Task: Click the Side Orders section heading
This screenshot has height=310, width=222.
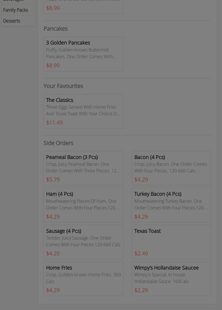Action: point(58,143)
